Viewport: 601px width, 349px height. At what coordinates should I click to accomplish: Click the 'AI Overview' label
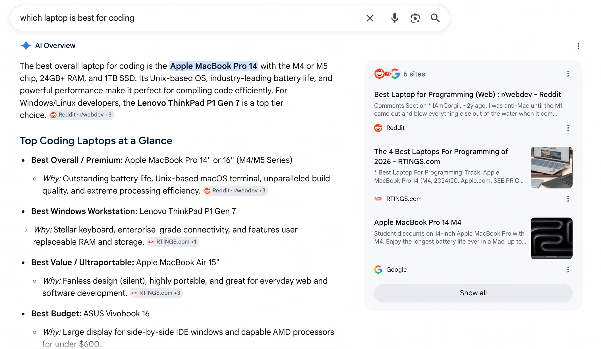pos(55,45)
